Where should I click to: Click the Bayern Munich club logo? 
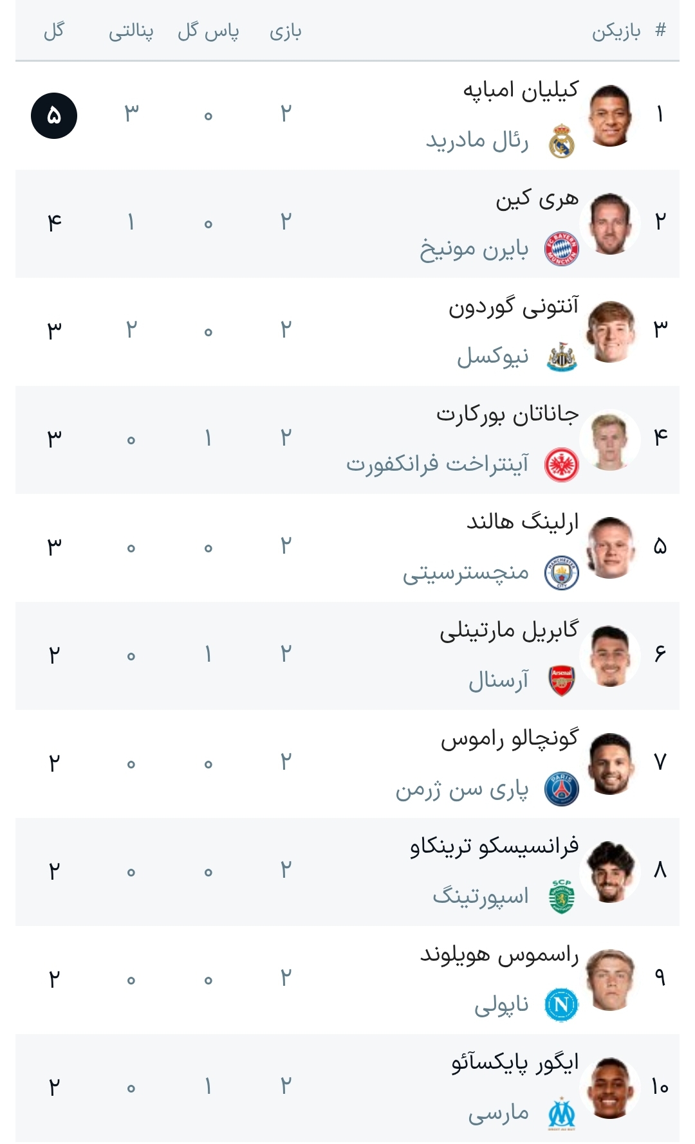562,249
